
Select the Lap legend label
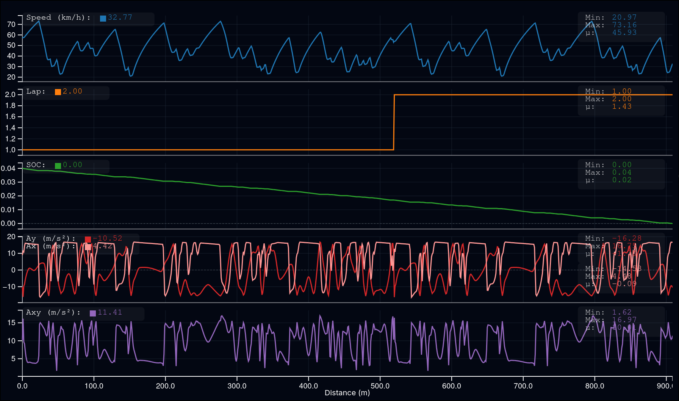[36, 92]
